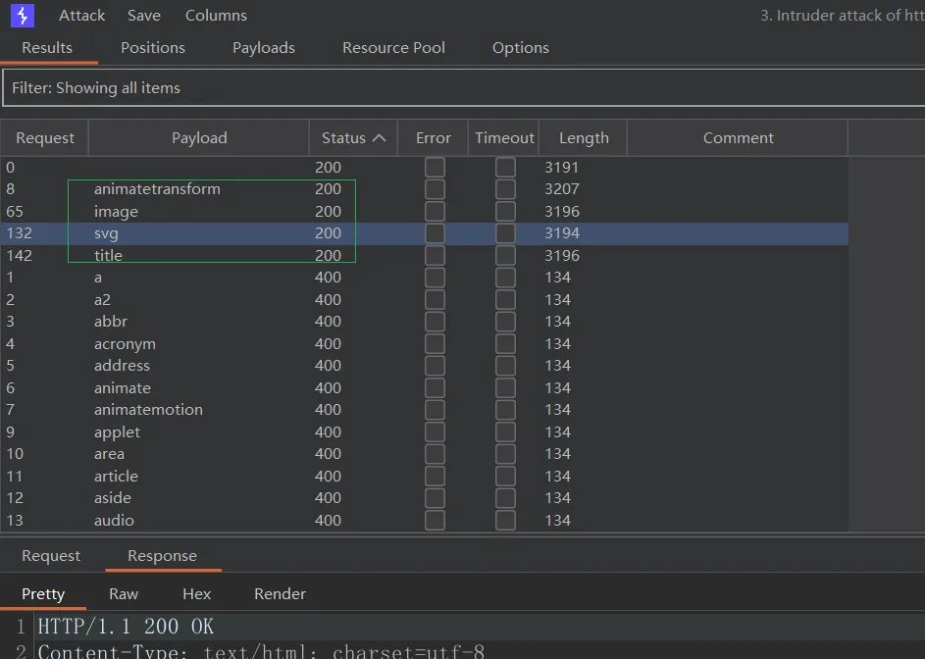Switch to the Positions tab
925x659 pixels.
[153, 48]
